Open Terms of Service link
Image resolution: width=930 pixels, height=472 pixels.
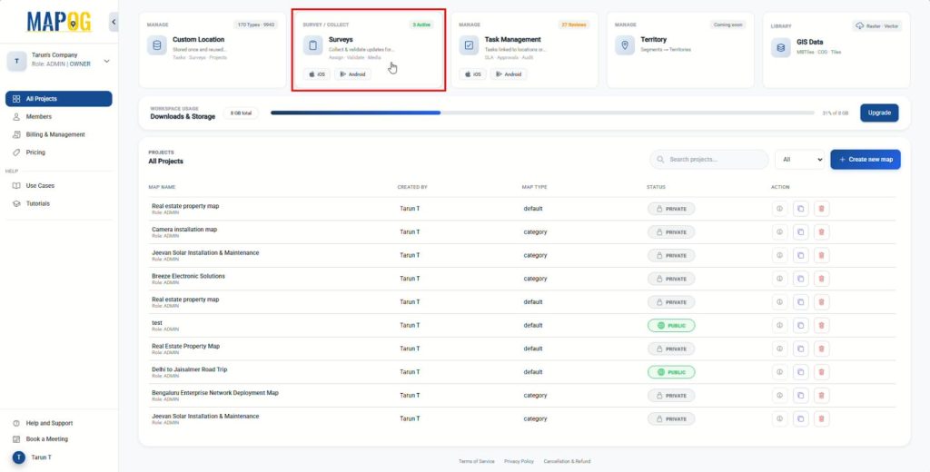tap(476, 461)
